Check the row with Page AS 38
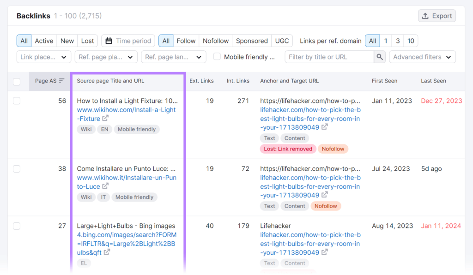Viewport: 473px width, 275px height. [x=17, y=169]
